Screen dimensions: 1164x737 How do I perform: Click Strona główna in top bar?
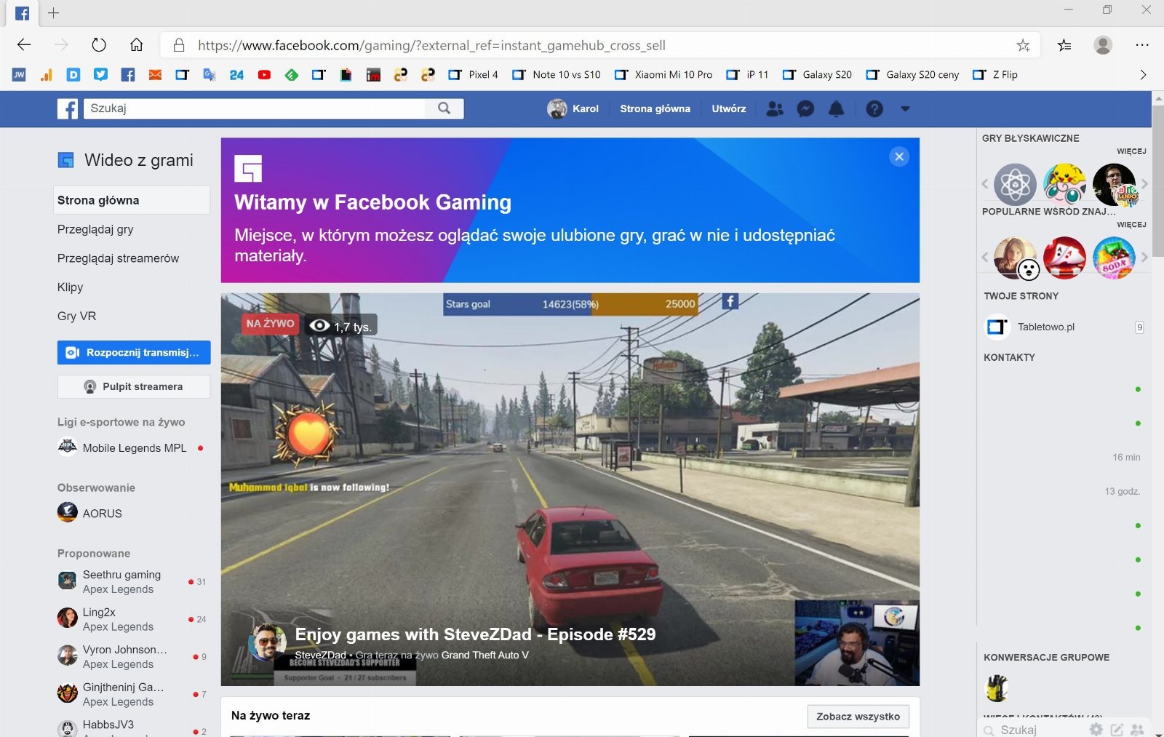(655, 109)
